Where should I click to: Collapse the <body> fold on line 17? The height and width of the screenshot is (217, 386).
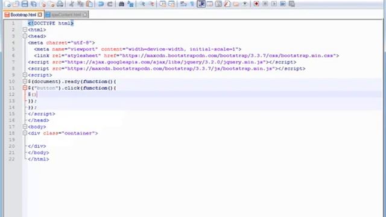[25, 127]
